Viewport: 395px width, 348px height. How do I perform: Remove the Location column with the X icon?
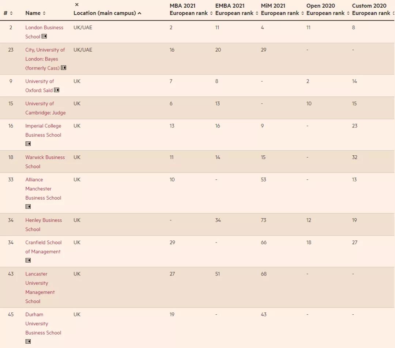click(x=77, y=5)
